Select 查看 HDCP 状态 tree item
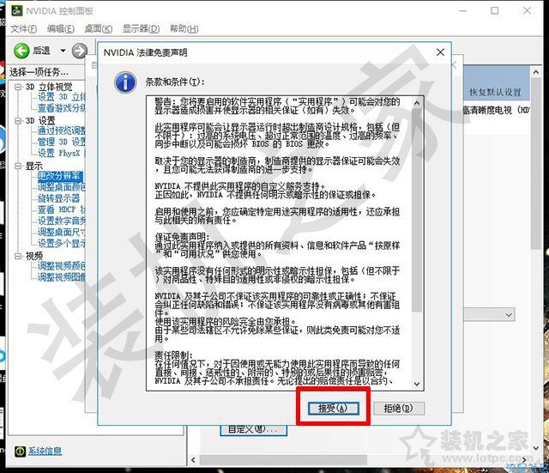This screenshot has height=473, width=549. pyautogui.click(x=61, y=209)
